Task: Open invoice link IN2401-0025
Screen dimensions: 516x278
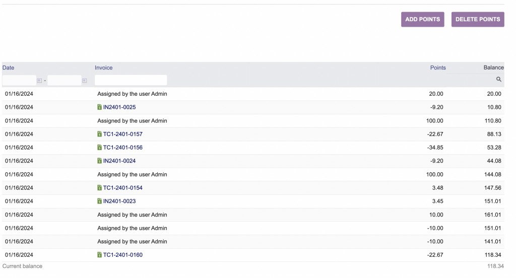Action: point(119,107)
